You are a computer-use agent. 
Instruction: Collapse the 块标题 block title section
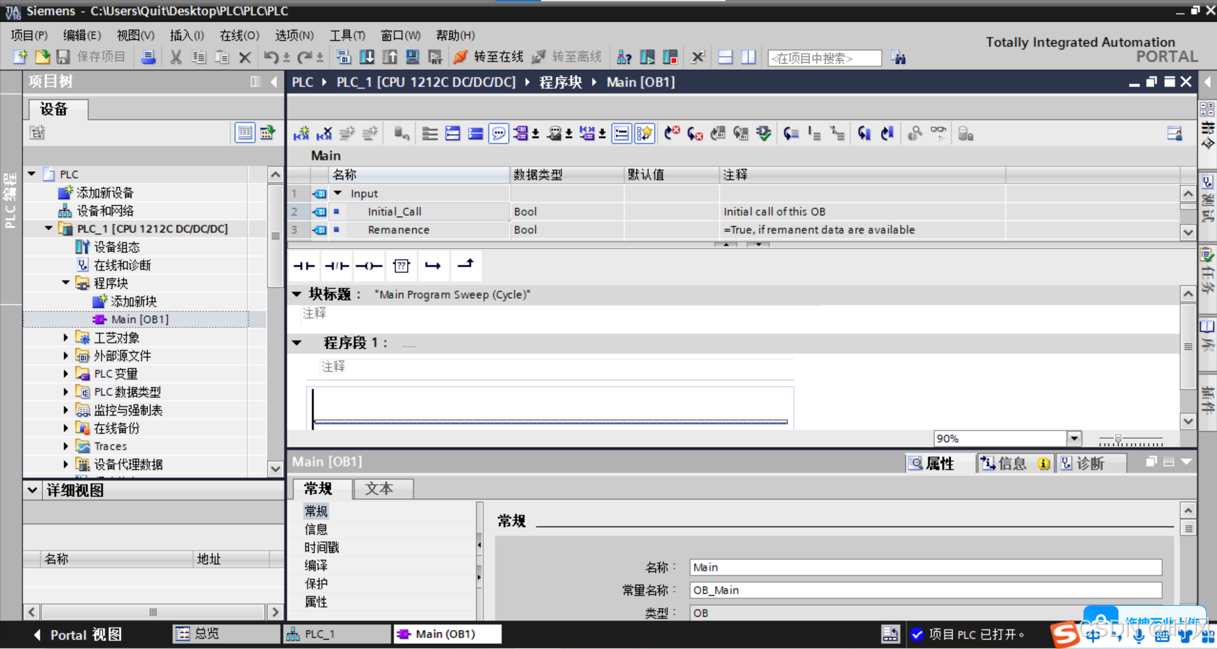[297, 294]
